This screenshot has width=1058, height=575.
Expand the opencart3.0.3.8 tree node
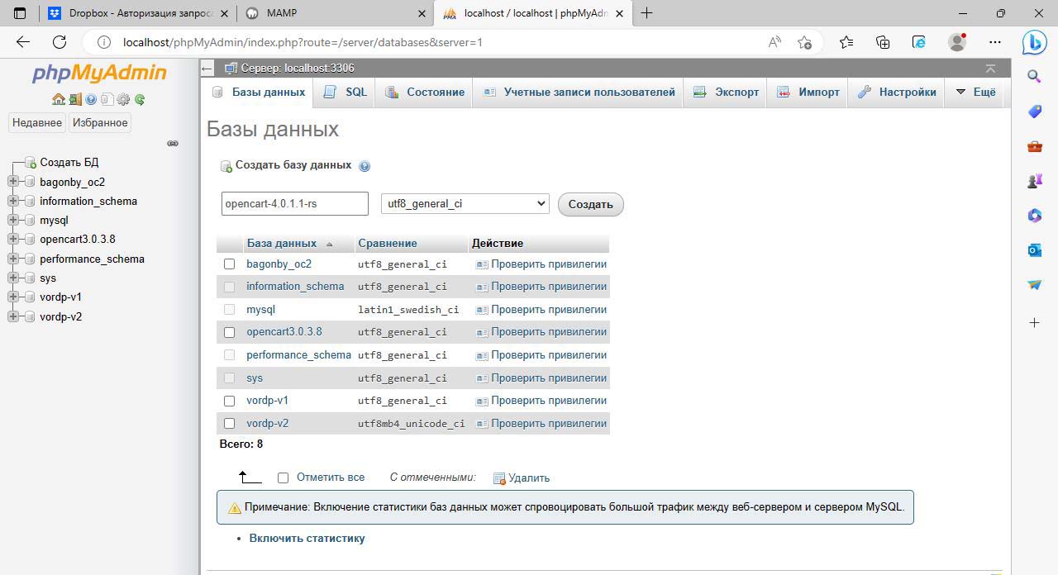[x=12, y=240]
